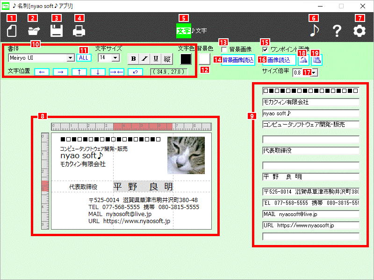The width and height of the screenshot is (374, 280).
Task: Select the URL line on card preview
Action: click(x=129, y=221)
